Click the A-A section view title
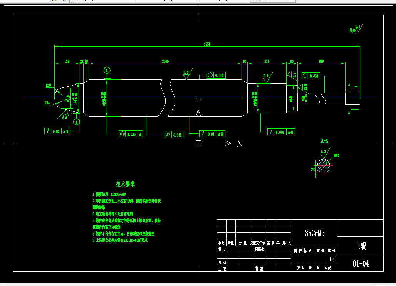 pyautogui.click(x=324, y=140)
